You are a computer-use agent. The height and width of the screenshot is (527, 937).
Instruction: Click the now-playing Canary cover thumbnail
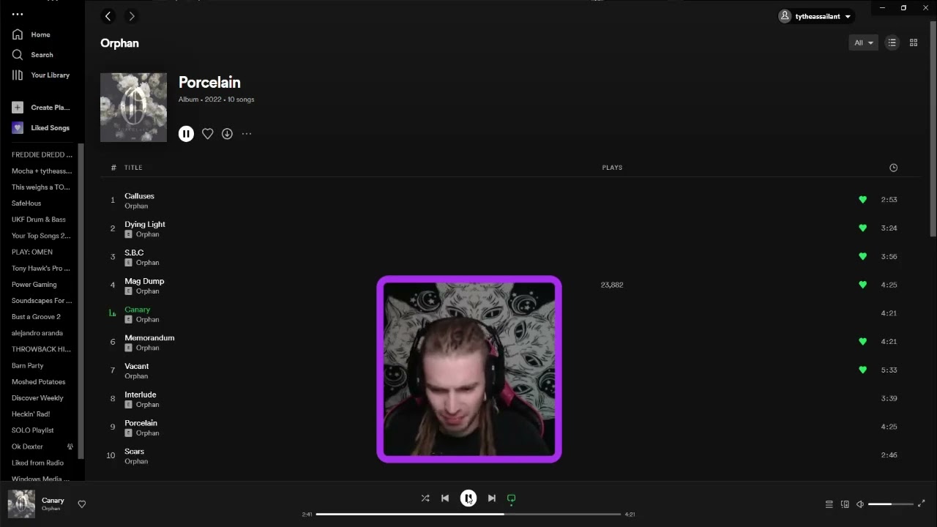click(x=21, y=504)
